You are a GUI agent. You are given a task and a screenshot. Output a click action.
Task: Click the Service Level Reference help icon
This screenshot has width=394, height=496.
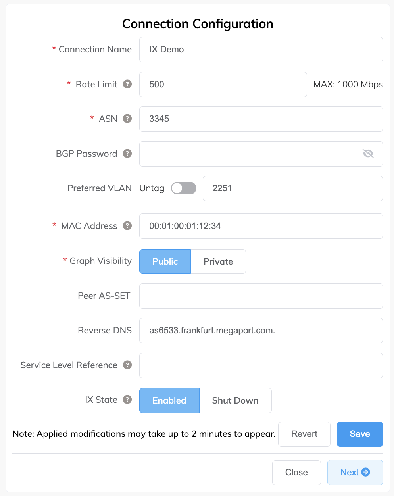pyautogui.click(x=127, y=365)
